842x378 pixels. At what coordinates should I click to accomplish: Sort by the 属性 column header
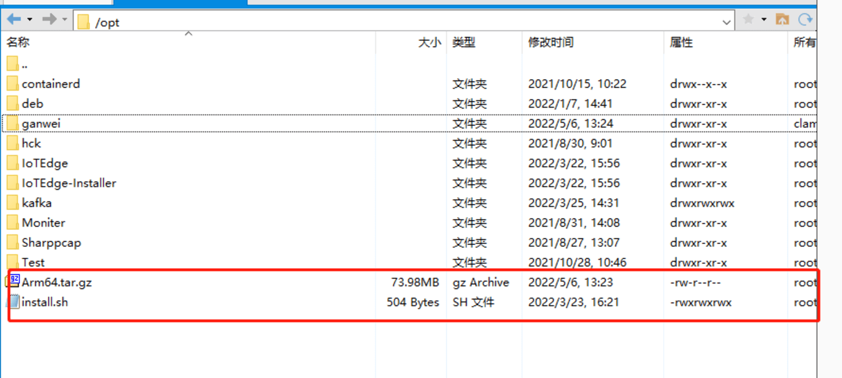681,42
